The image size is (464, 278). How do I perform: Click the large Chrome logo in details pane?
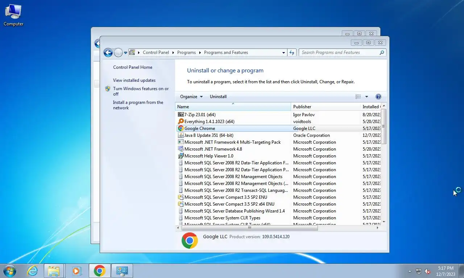(190, 240)
